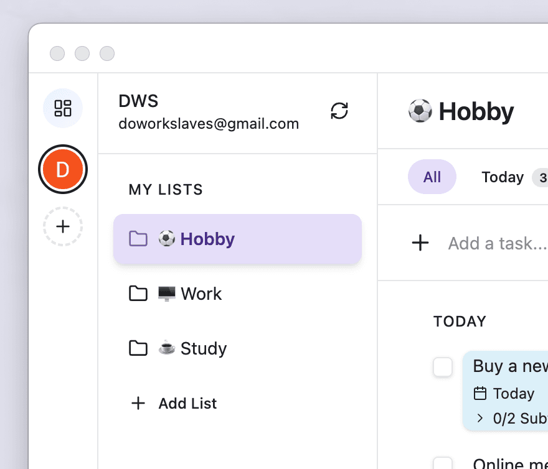
Task: Open the Buy a new task card
Action: point(509,366)
